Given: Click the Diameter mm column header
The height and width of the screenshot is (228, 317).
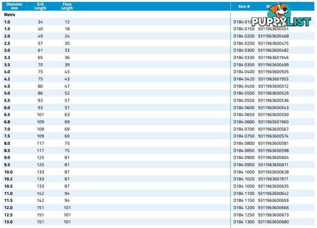Looking at the screenshot, I should click(14, 6).
